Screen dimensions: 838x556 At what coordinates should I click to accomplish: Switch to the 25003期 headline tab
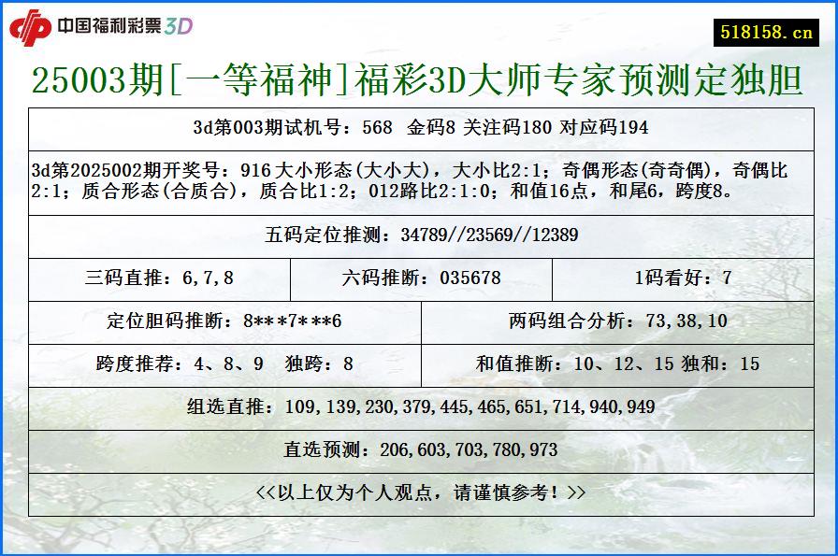click(419, 80)
